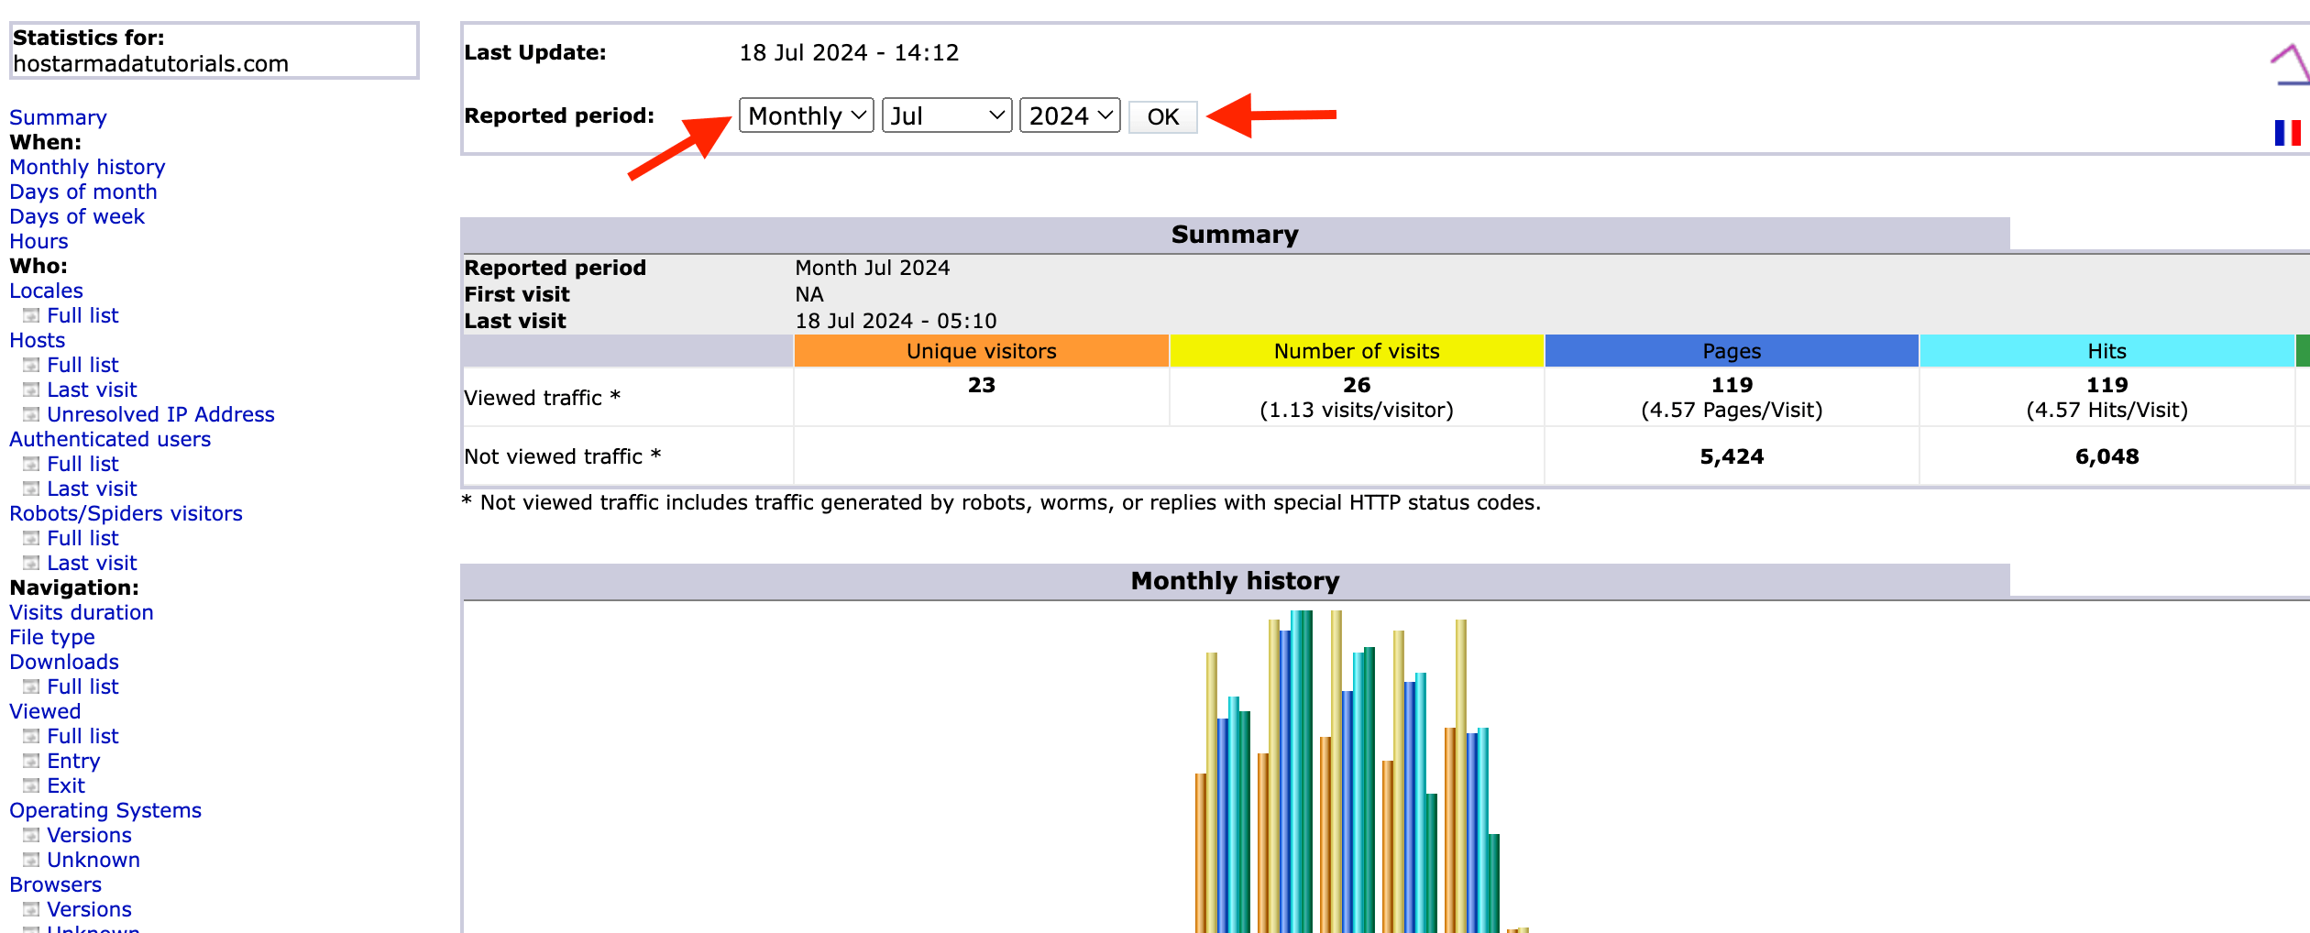The width and height of the screenshot is (2310, 933).
Task: Click the icon beside Unresolved IP Address
Action: [x=31, y=414]
